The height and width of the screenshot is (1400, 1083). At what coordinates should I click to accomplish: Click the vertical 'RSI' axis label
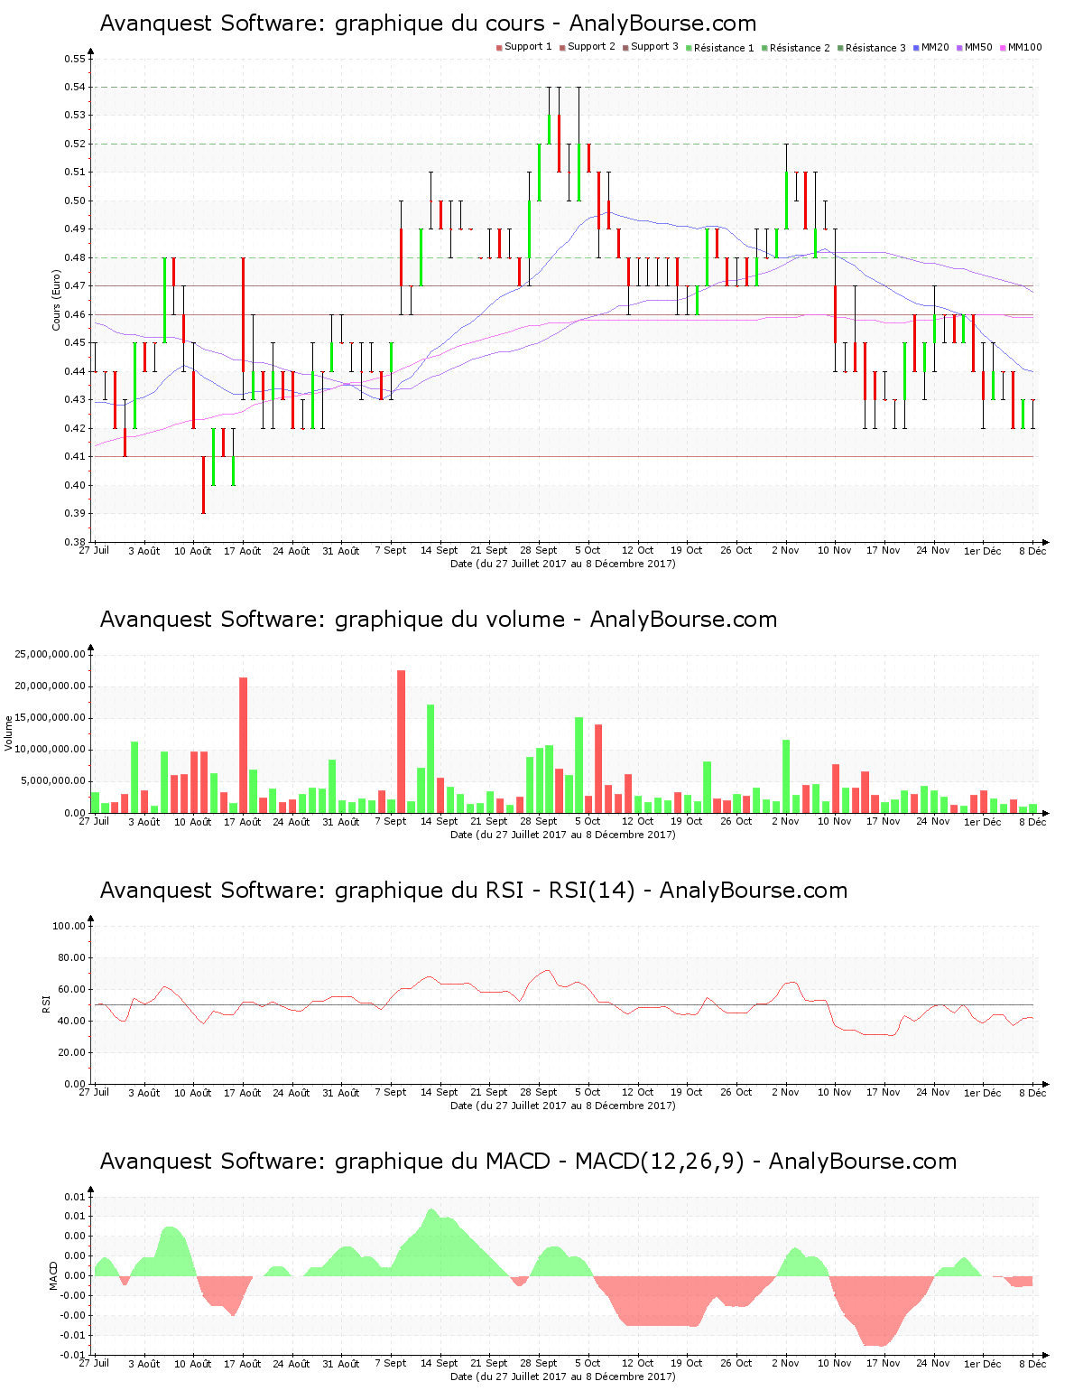tap(46, 1003)
